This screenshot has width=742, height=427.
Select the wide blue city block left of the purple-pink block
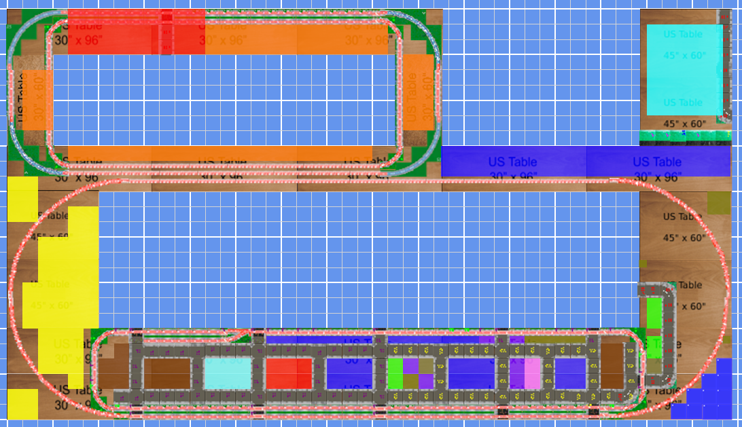click(472, 373)
